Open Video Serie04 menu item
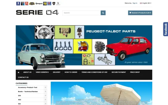This screenshot has height=105, width=168. 42,72
